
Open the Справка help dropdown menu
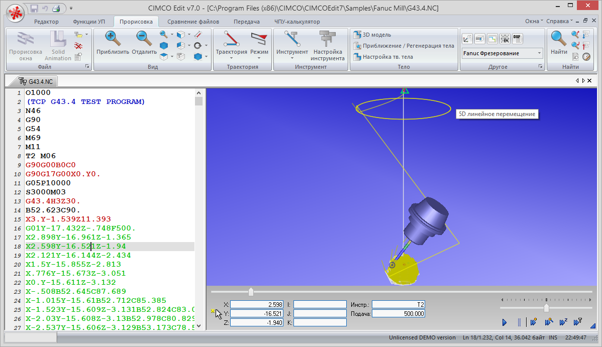559,21
